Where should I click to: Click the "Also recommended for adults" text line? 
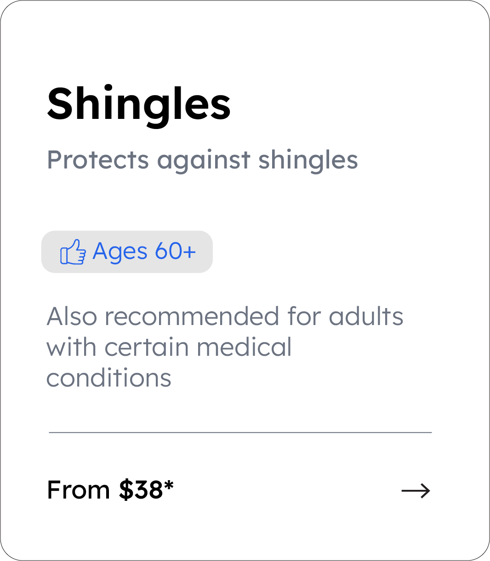pos(225,317)
